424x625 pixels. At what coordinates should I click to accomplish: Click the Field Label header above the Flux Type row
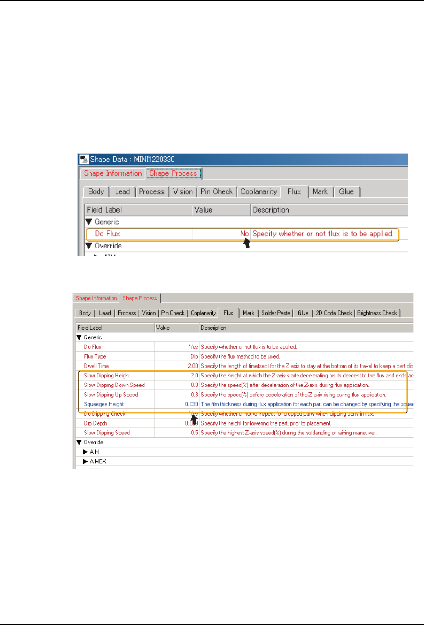(x=115, y=328)
